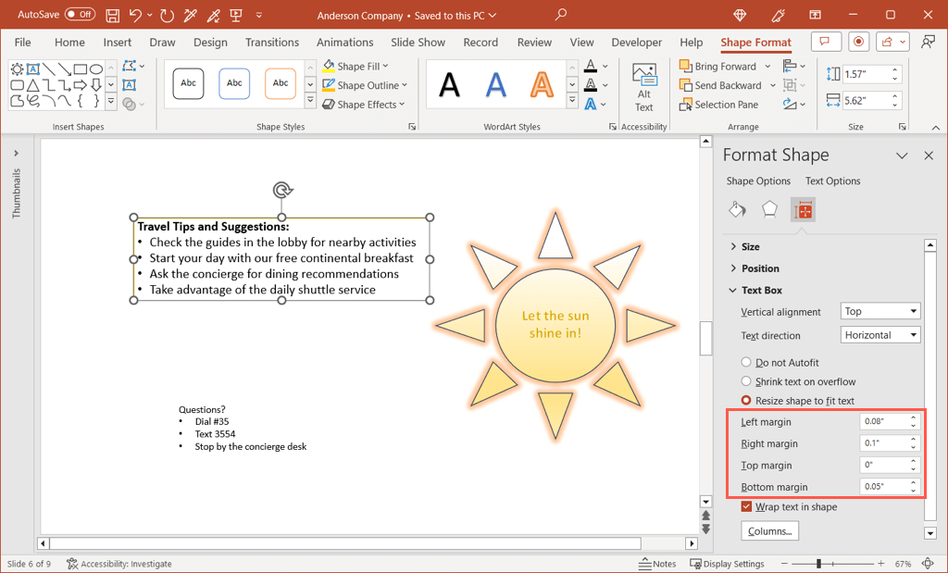Select the Do not Autofit option
The height and width of the screenshot is (573, 948).
(x=746, y=363)
